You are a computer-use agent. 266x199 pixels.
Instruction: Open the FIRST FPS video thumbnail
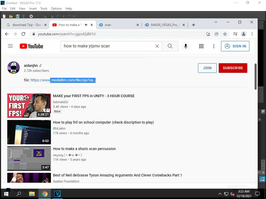click(x=29, y=106)
